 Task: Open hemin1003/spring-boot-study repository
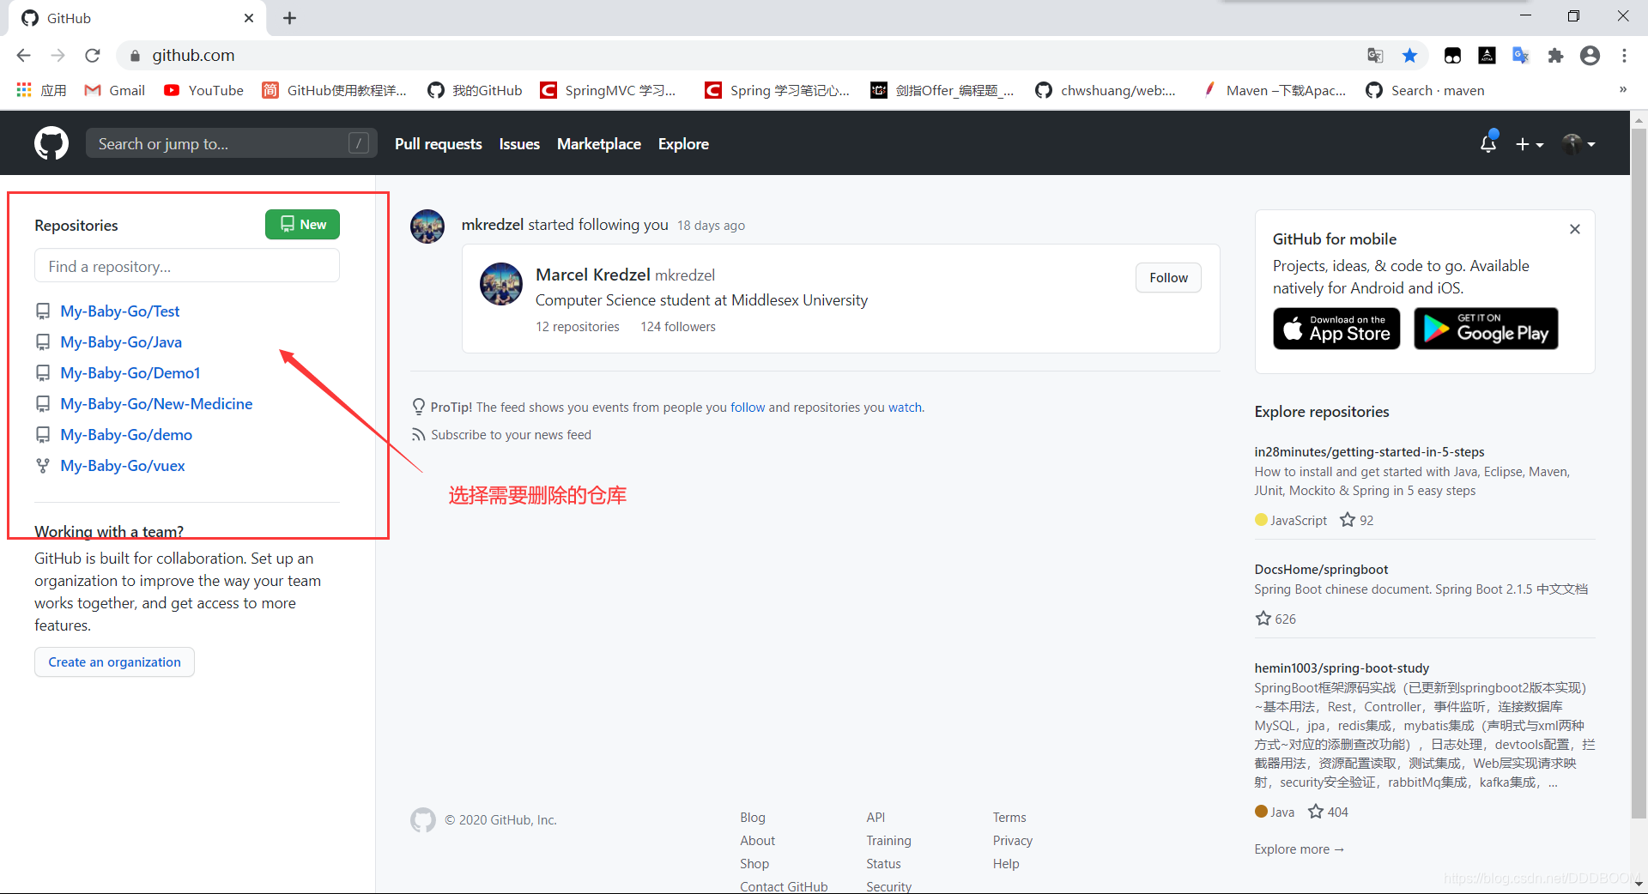[x=1342, y=668]
